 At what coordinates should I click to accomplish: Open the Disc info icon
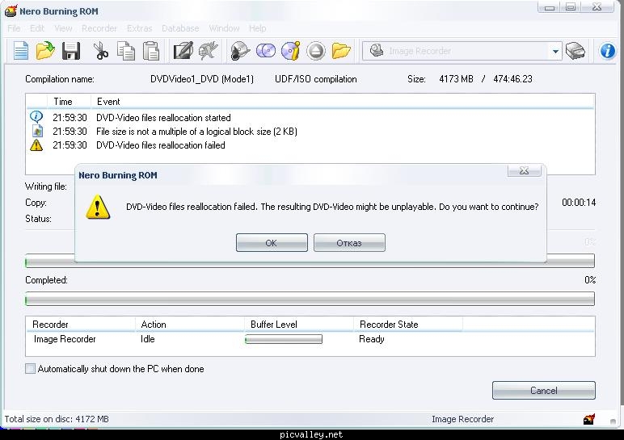click(x=291, y=51)
